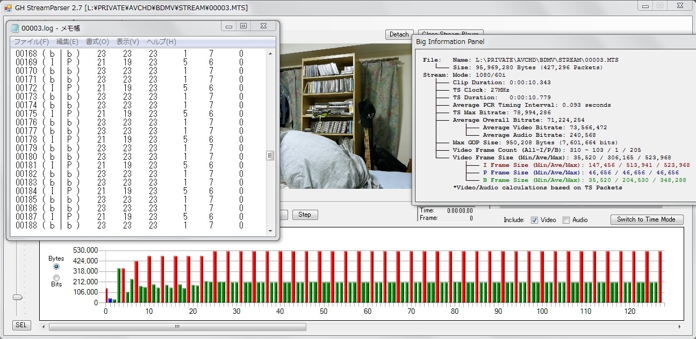The image size is (696, 339).
Task: Click the Notepad icon of 00003.log window
Action: click(x=15, y=28)
